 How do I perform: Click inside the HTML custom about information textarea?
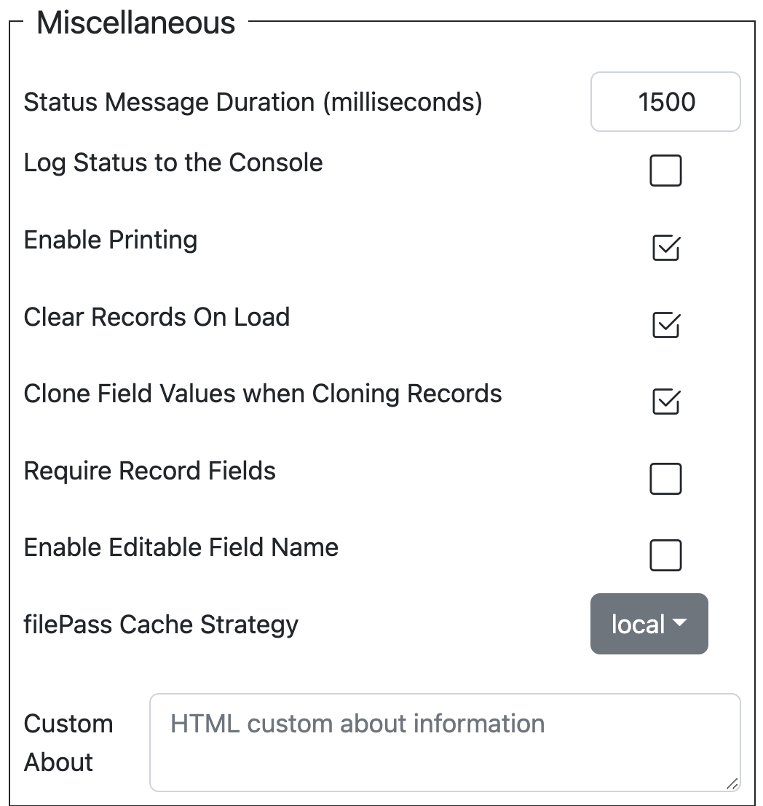click(x=445, y=743)
